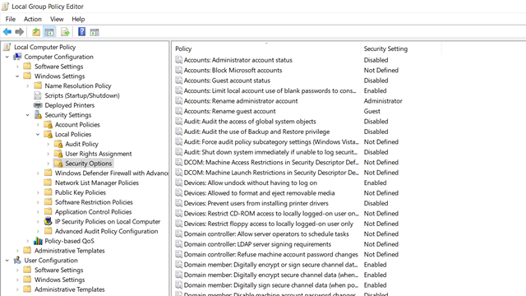This screenshot has width=526, height=296.
Task: Click the Export List toolbar icon
Action: coord(65,32)
